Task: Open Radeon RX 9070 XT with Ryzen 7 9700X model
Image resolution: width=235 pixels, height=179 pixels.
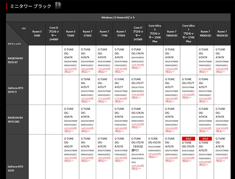Action: tap(121, 60)
